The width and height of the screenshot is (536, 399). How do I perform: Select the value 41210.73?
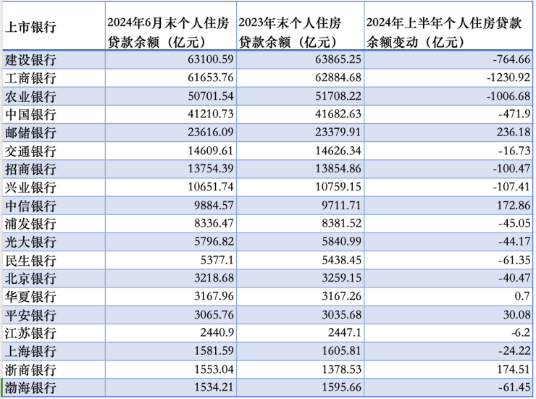211,114
